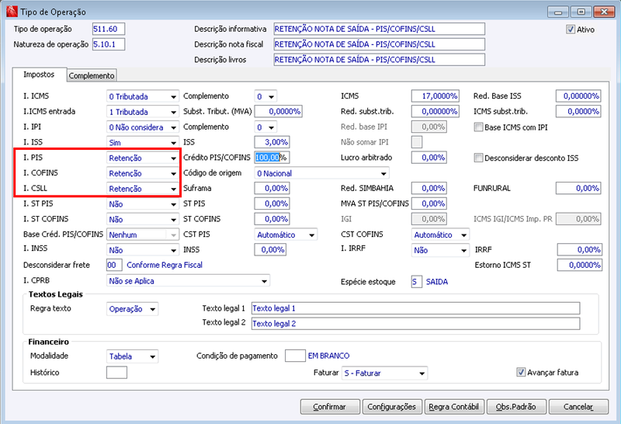This screenshot has height=424, width=621.
Task: Click the INSS percentage field
Action: pyautogui.click(x=270, y=249)
